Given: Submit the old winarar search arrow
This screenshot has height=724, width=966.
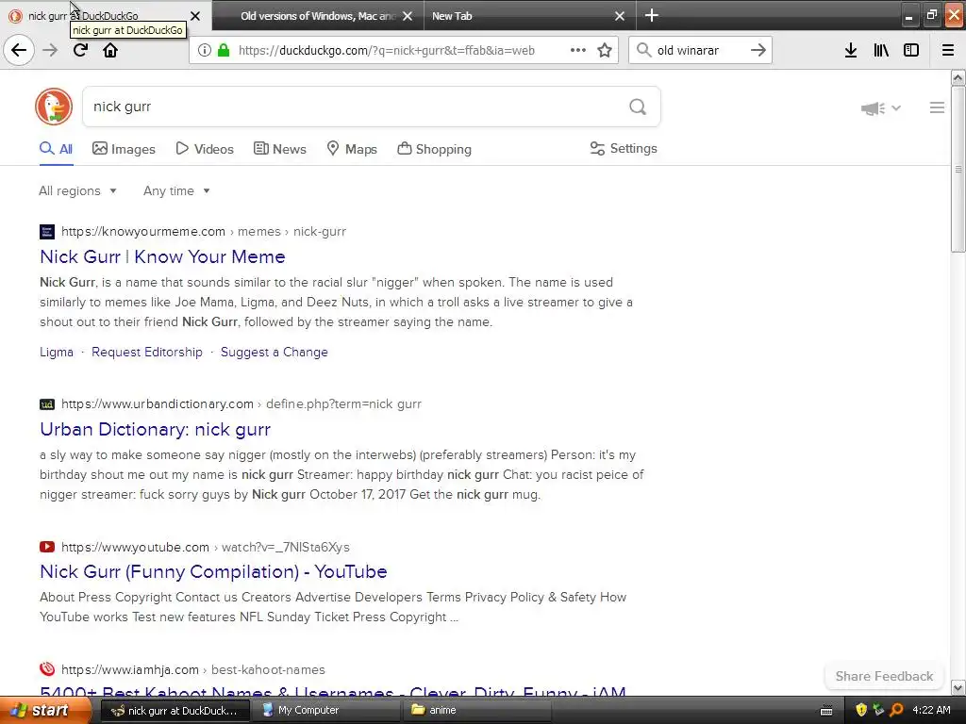Looking at the screenshot, I should [x=758, y=50].
